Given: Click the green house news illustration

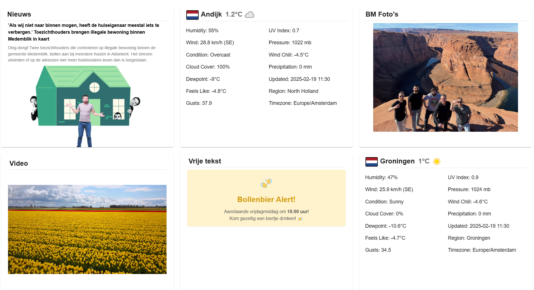Looking at the screenshot, I should pyautogui.click(x=85, y=106).
